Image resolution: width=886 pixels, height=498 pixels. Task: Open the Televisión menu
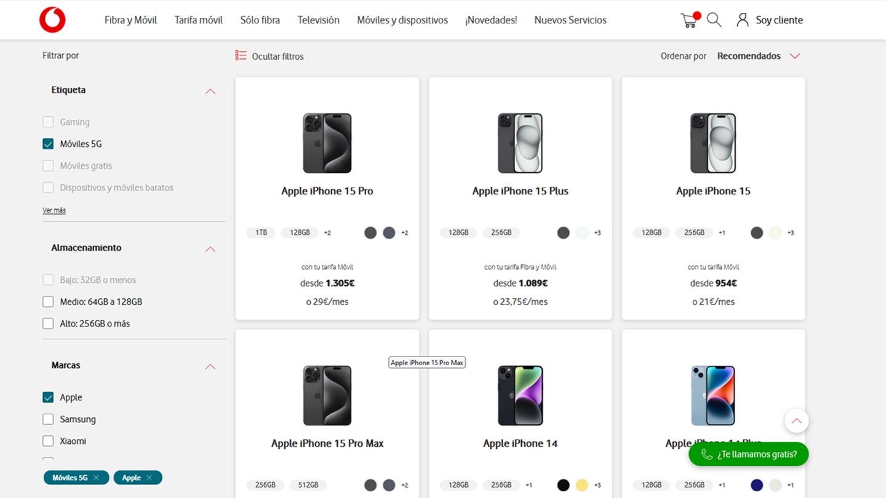pyautogui.click(x=318, y=20)
